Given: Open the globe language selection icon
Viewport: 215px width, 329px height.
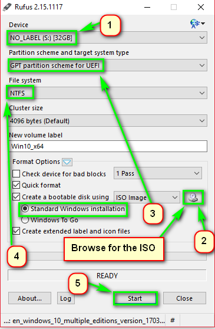Looking at the screenshot, I should [197, 24].
